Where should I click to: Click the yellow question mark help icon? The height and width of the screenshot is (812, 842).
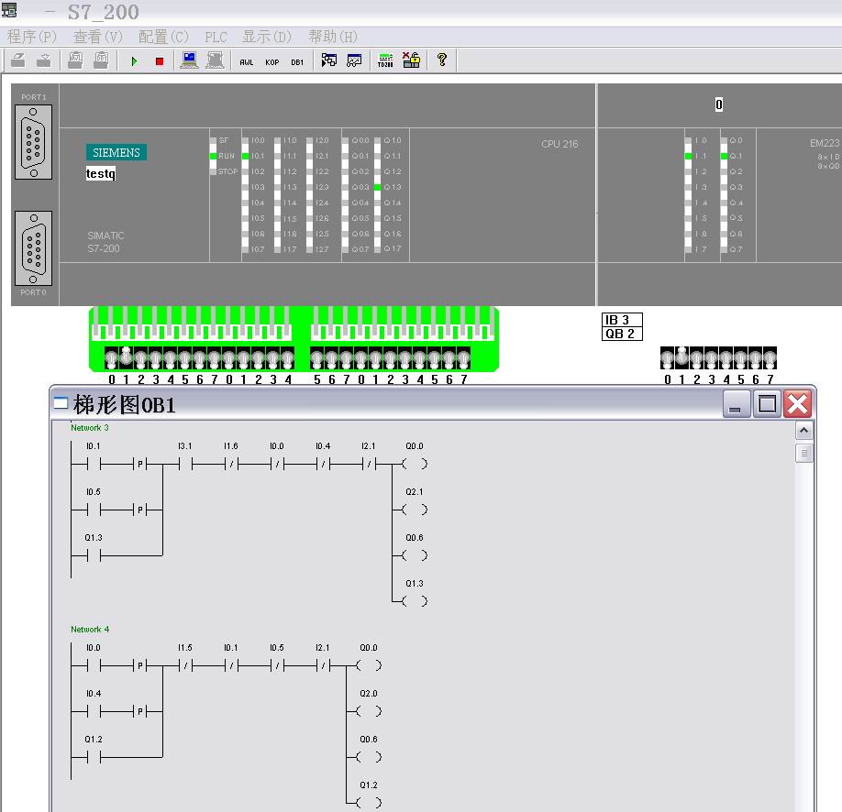click(442, 60)
